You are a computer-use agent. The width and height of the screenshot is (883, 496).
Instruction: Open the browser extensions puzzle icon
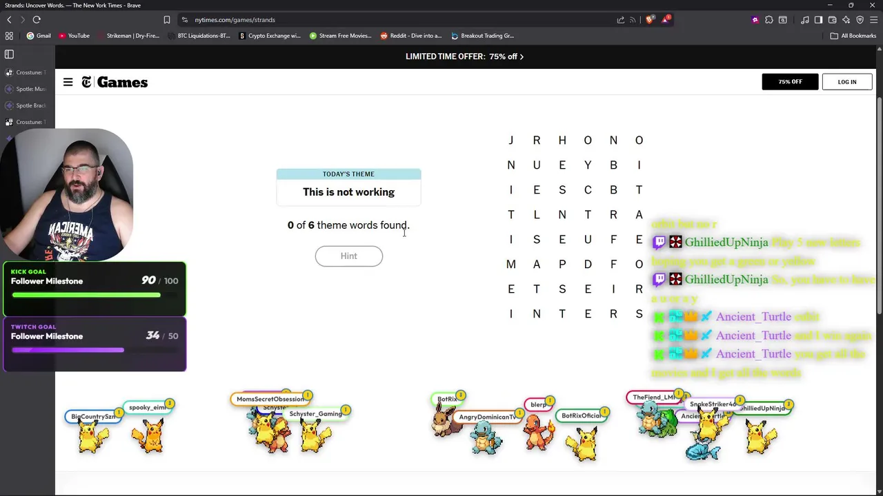769,20
